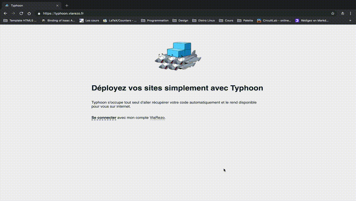Expand the Cours bookmark folder
The width and height of the screenshot is (356, 201).
tap(226, 21)
